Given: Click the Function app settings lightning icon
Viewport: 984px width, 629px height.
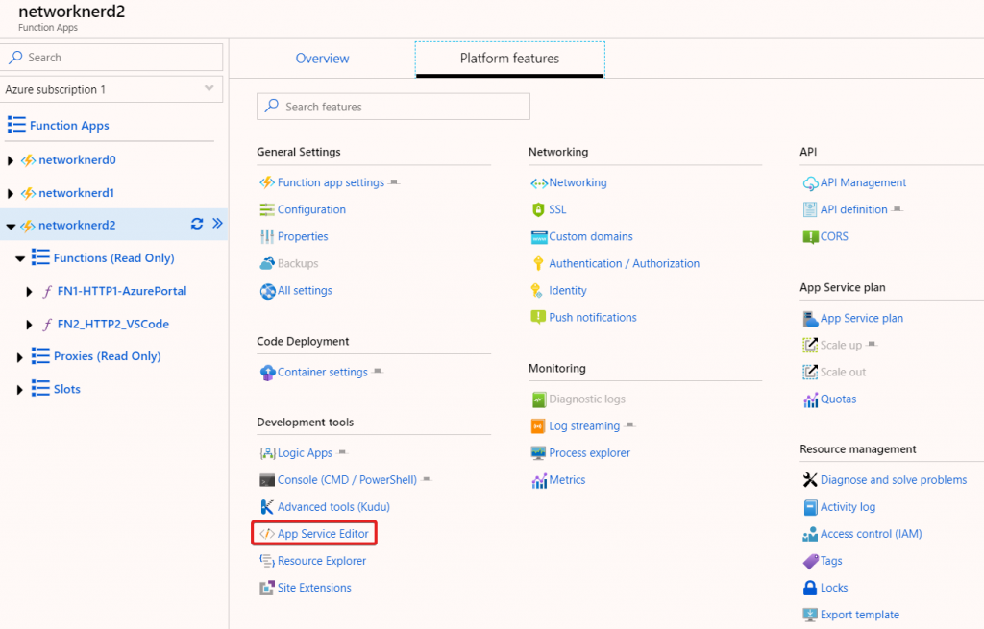Looking at the screenshot, I should pyautogui.click(x=267, y=182).
